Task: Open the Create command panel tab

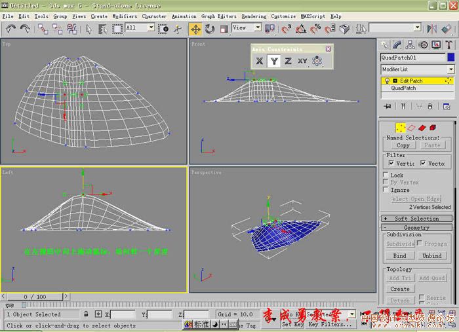Action: [385, 45]
